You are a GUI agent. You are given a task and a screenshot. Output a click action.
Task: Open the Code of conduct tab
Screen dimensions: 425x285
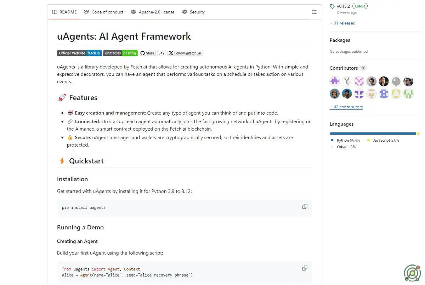pyautogui.click(x=104, y=12)
